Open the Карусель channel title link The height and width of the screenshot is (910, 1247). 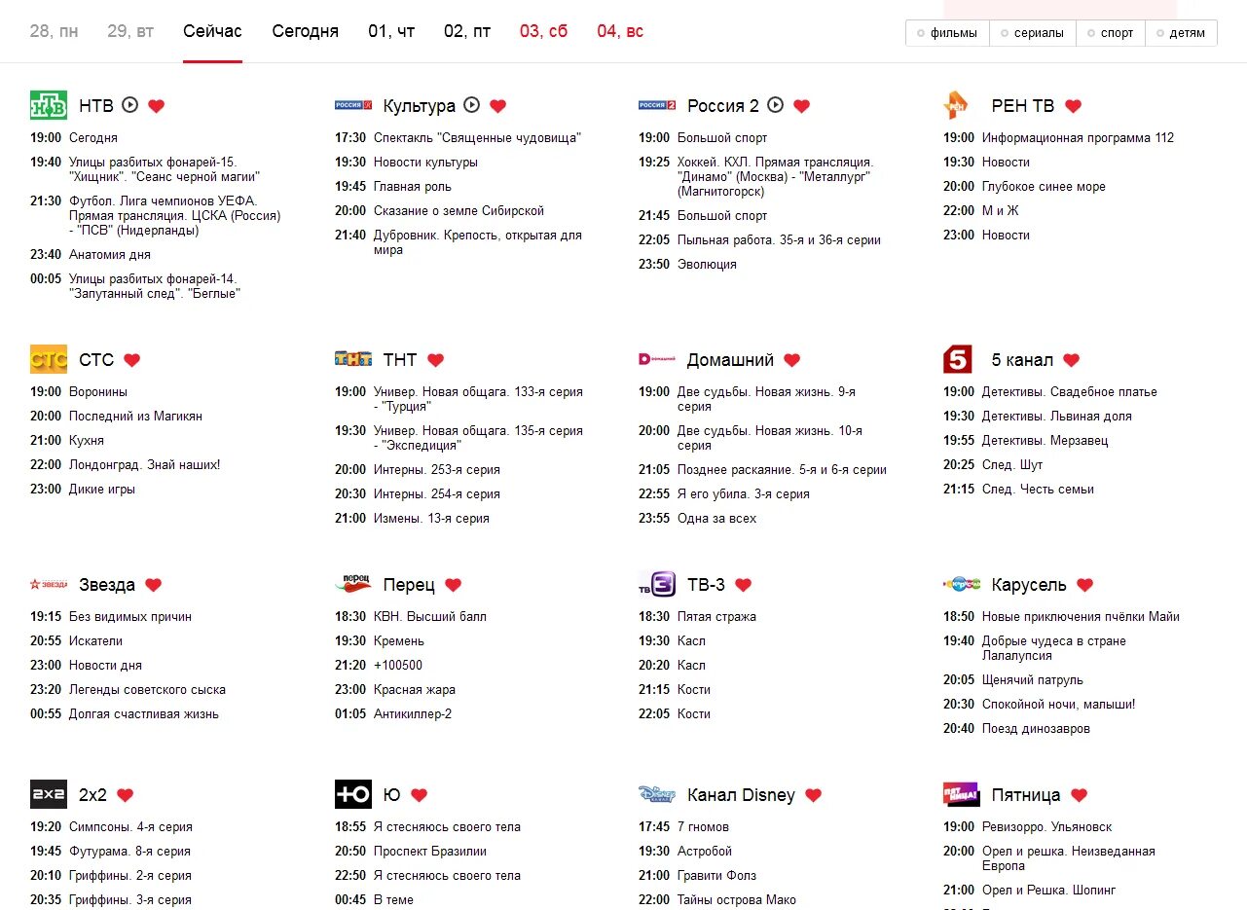click(1029, 585)
